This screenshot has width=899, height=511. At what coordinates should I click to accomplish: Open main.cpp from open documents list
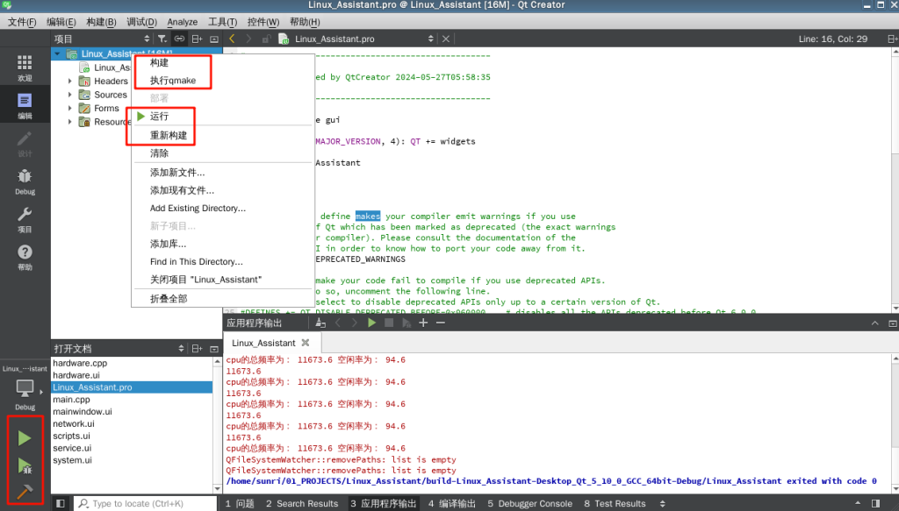pyautogui.click(x=71, y=400)
